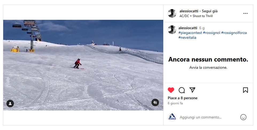This screenshot has width=257, height=130.
Task: Click alessiocatti avatar in post header
Action: click(172, 13)
